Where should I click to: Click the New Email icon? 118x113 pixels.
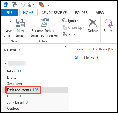(x=8, y=23)
